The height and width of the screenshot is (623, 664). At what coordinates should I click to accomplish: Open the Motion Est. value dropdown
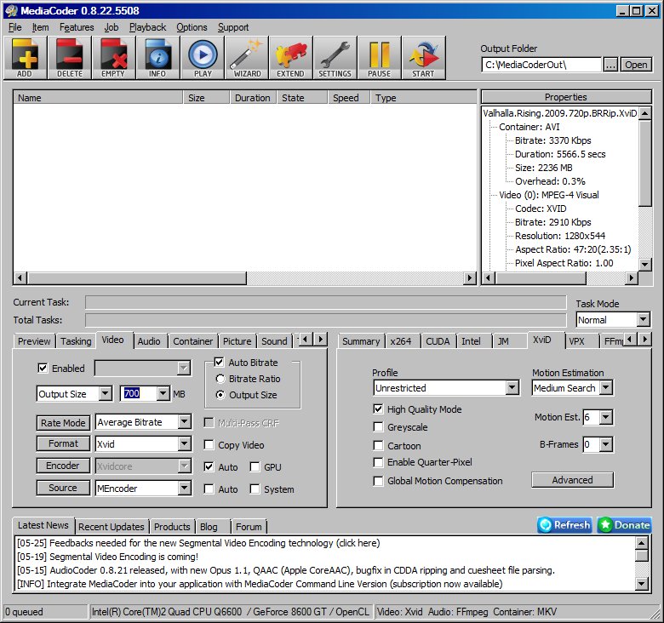(x=606, y=417)
